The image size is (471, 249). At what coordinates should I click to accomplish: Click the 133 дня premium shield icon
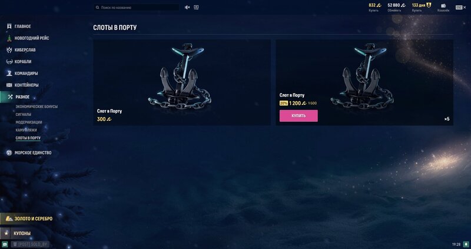tap(429, 5)
